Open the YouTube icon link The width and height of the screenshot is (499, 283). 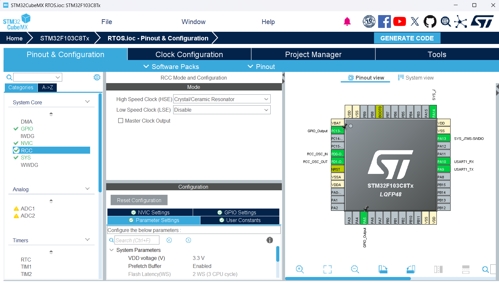tap(400, 21)
